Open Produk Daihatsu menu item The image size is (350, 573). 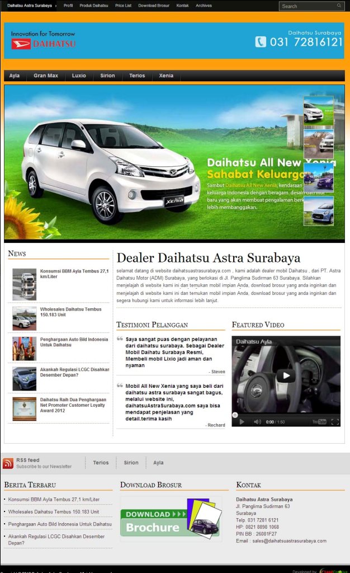[x=94, y=6]
